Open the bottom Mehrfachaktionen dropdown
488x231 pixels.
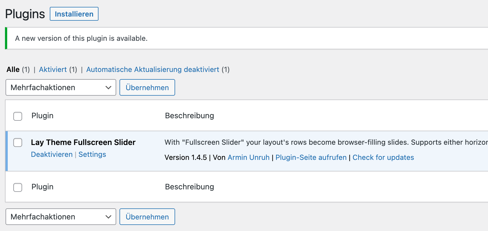click(x=61, y=217)
